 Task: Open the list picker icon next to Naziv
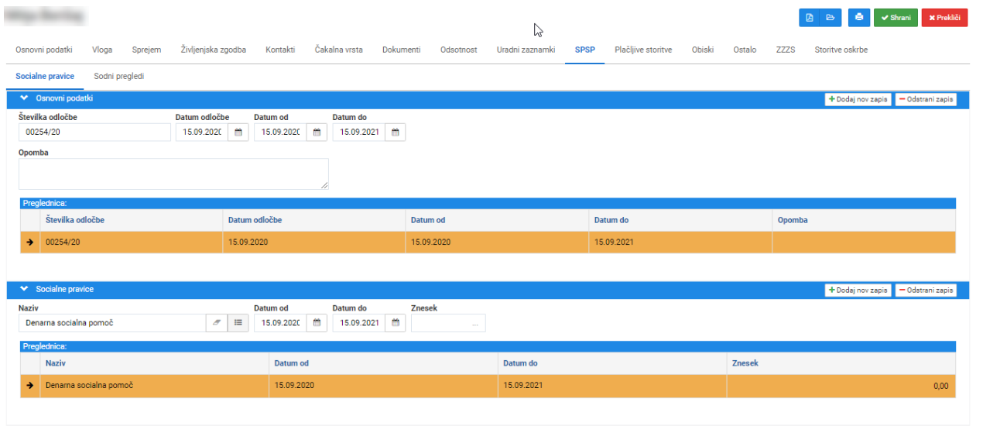pyautogui.click(x=238, y=323)
